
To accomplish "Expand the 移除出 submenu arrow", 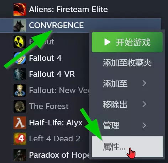I will [144, 104].
